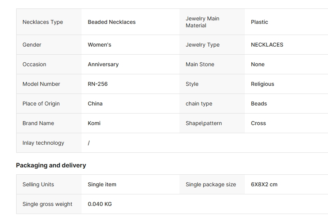328x219 pixels.
Task: Select the Plastic material value
Action: (259, 22)
